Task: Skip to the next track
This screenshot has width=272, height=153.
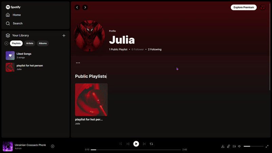Action: click(144, 144)
